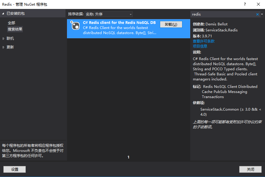Click the 关闭 close button
This screenshot has width=265, height=177.
[250, 169]
